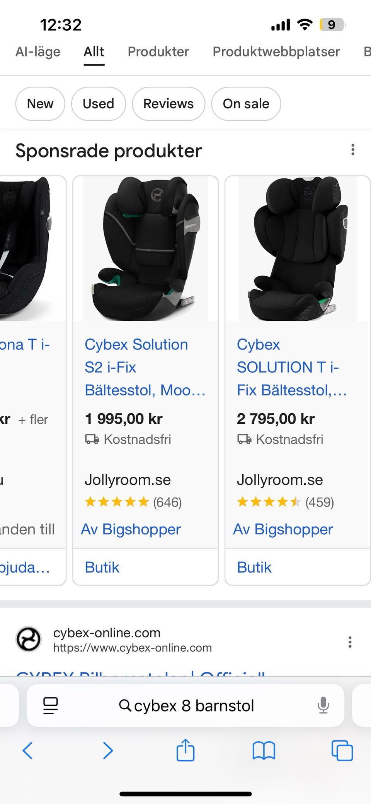The height and width of the screenshot is (804, 371).
Task: Tap the microphone voice search icon
Action: [323, 705]
